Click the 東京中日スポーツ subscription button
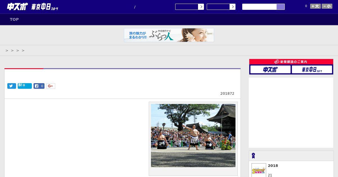Viewport: 338px width, 177px height. coord(312,69)
